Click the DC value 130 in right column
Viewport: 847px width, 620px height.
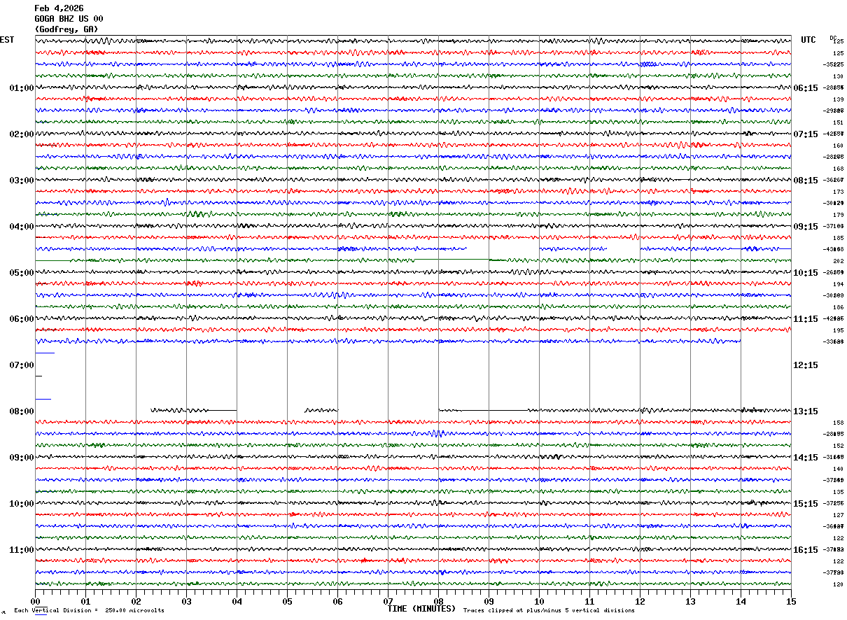838,76
